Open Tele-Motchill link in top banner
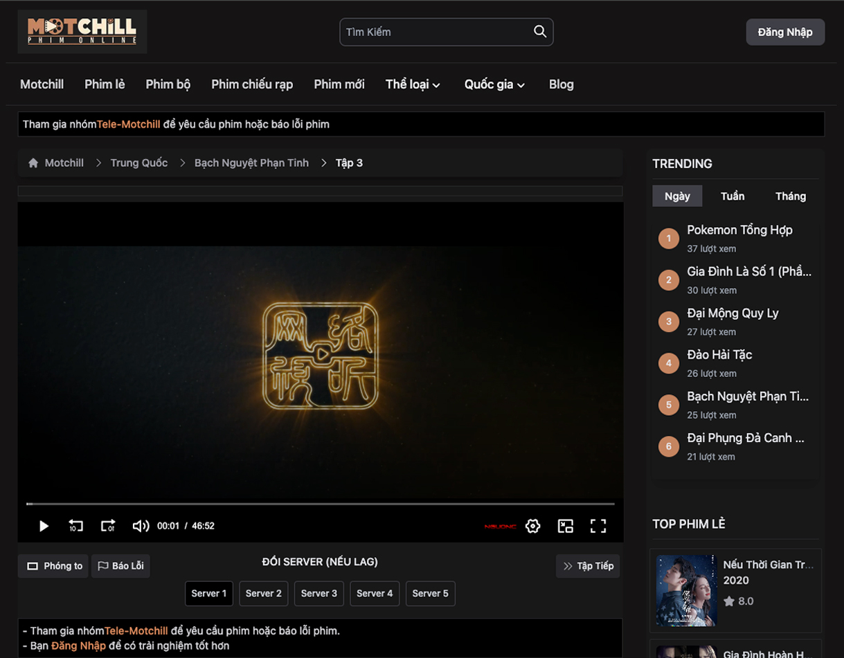Screen dimensions: 844x658 pos(128,125)
